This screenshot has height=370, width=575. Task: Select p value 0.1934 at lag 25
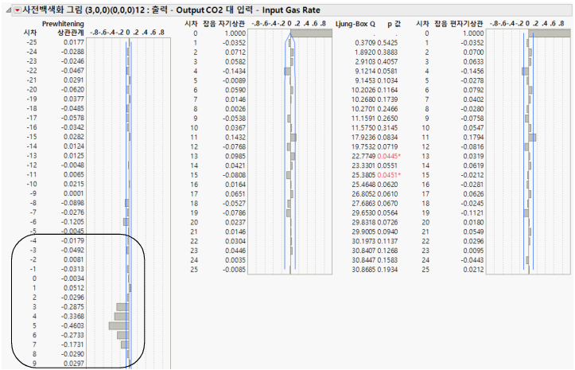[x=387, y=270]
